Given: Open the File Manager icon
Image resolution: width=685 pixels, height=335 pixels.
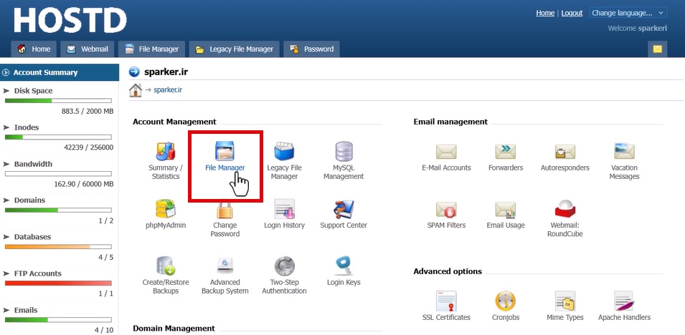Looking at the screenshot, I should click(225, 151).
